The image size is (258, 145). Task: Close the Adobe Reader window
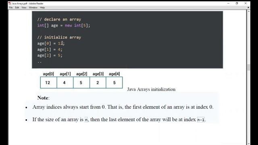click(246, 3)
